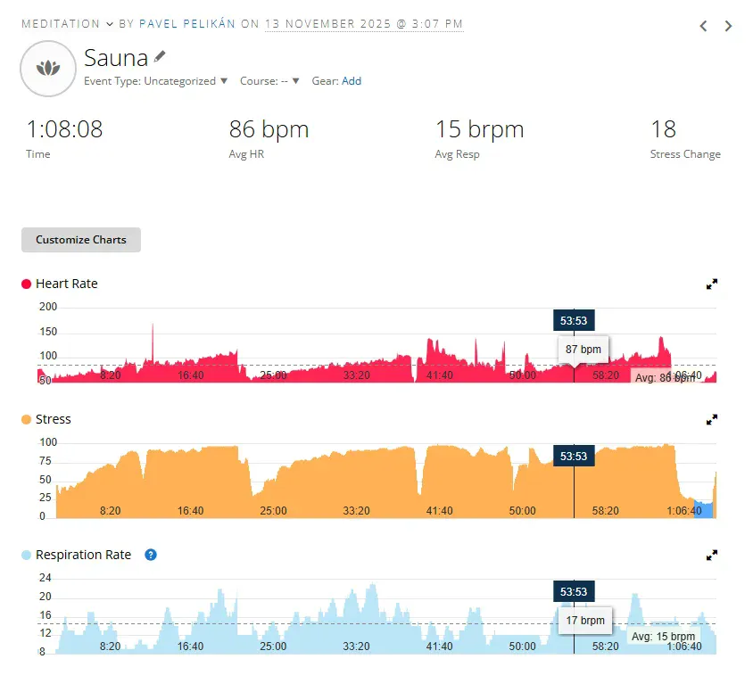
Task: Go to next activity with right arrow
Action: click(728, 26)
